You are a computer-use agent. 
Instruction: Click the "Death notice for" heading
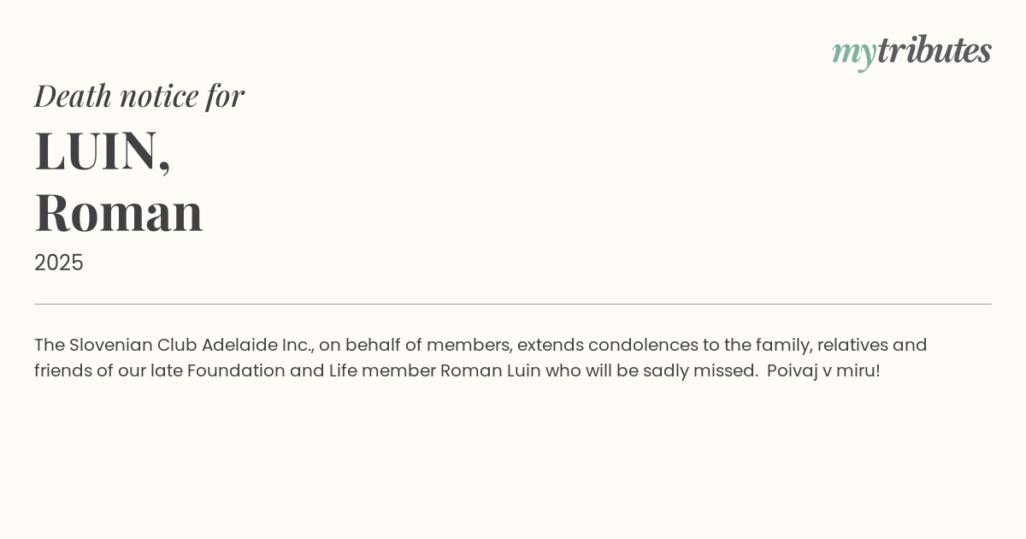[x=139, y=96]
